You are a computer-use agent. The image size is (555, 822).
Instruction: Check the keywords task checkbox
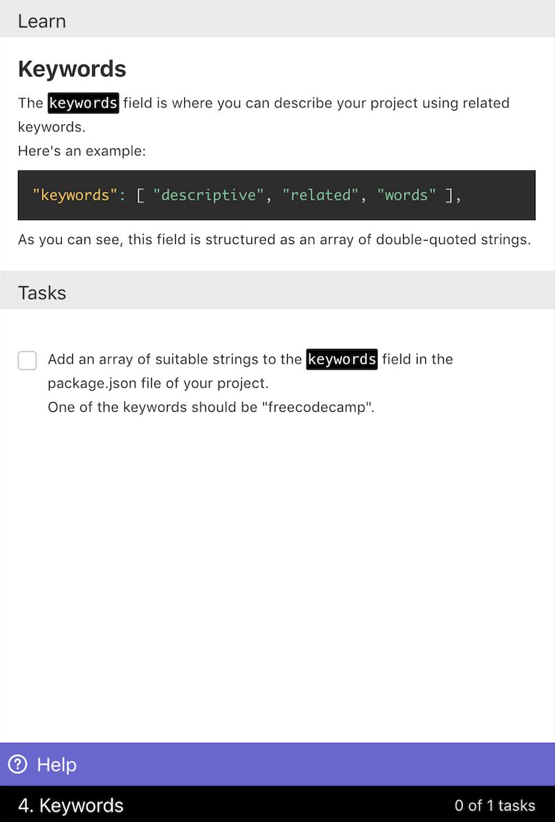click(27, 360)
